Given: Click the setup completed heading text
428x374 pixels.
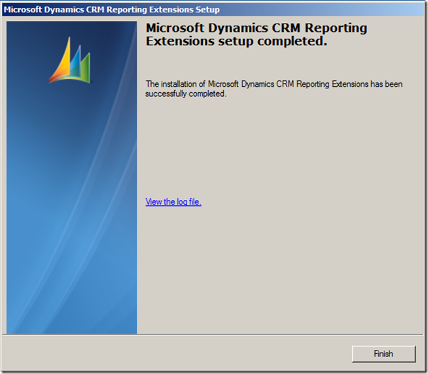Looking at the screenshot, I should tap(257, 35).
